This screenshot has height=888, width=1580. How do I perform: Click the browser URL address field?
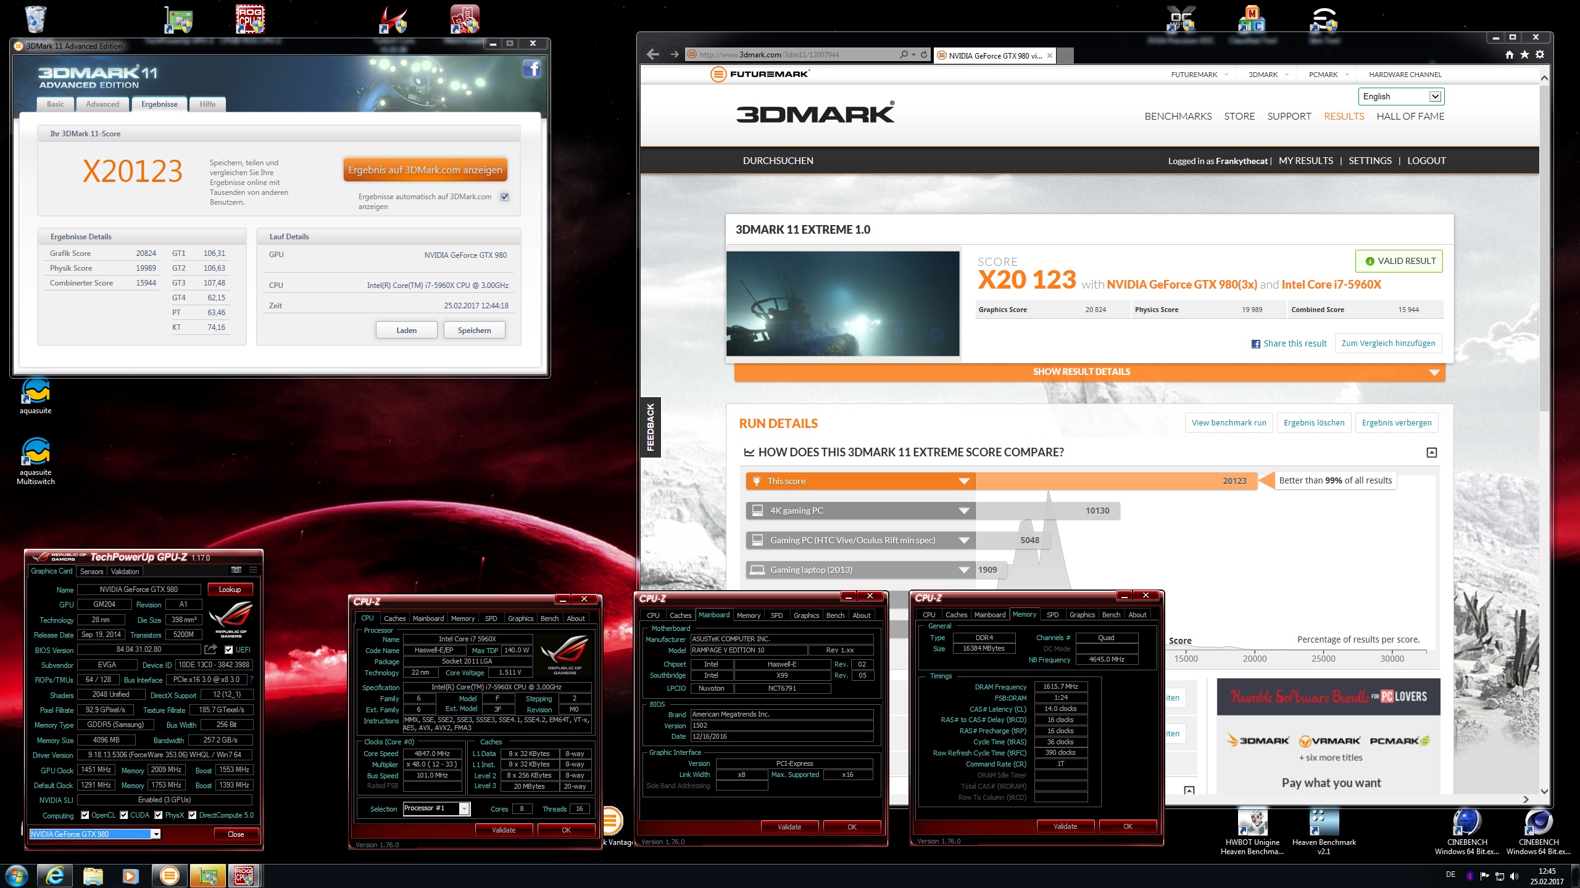point(793,55)
